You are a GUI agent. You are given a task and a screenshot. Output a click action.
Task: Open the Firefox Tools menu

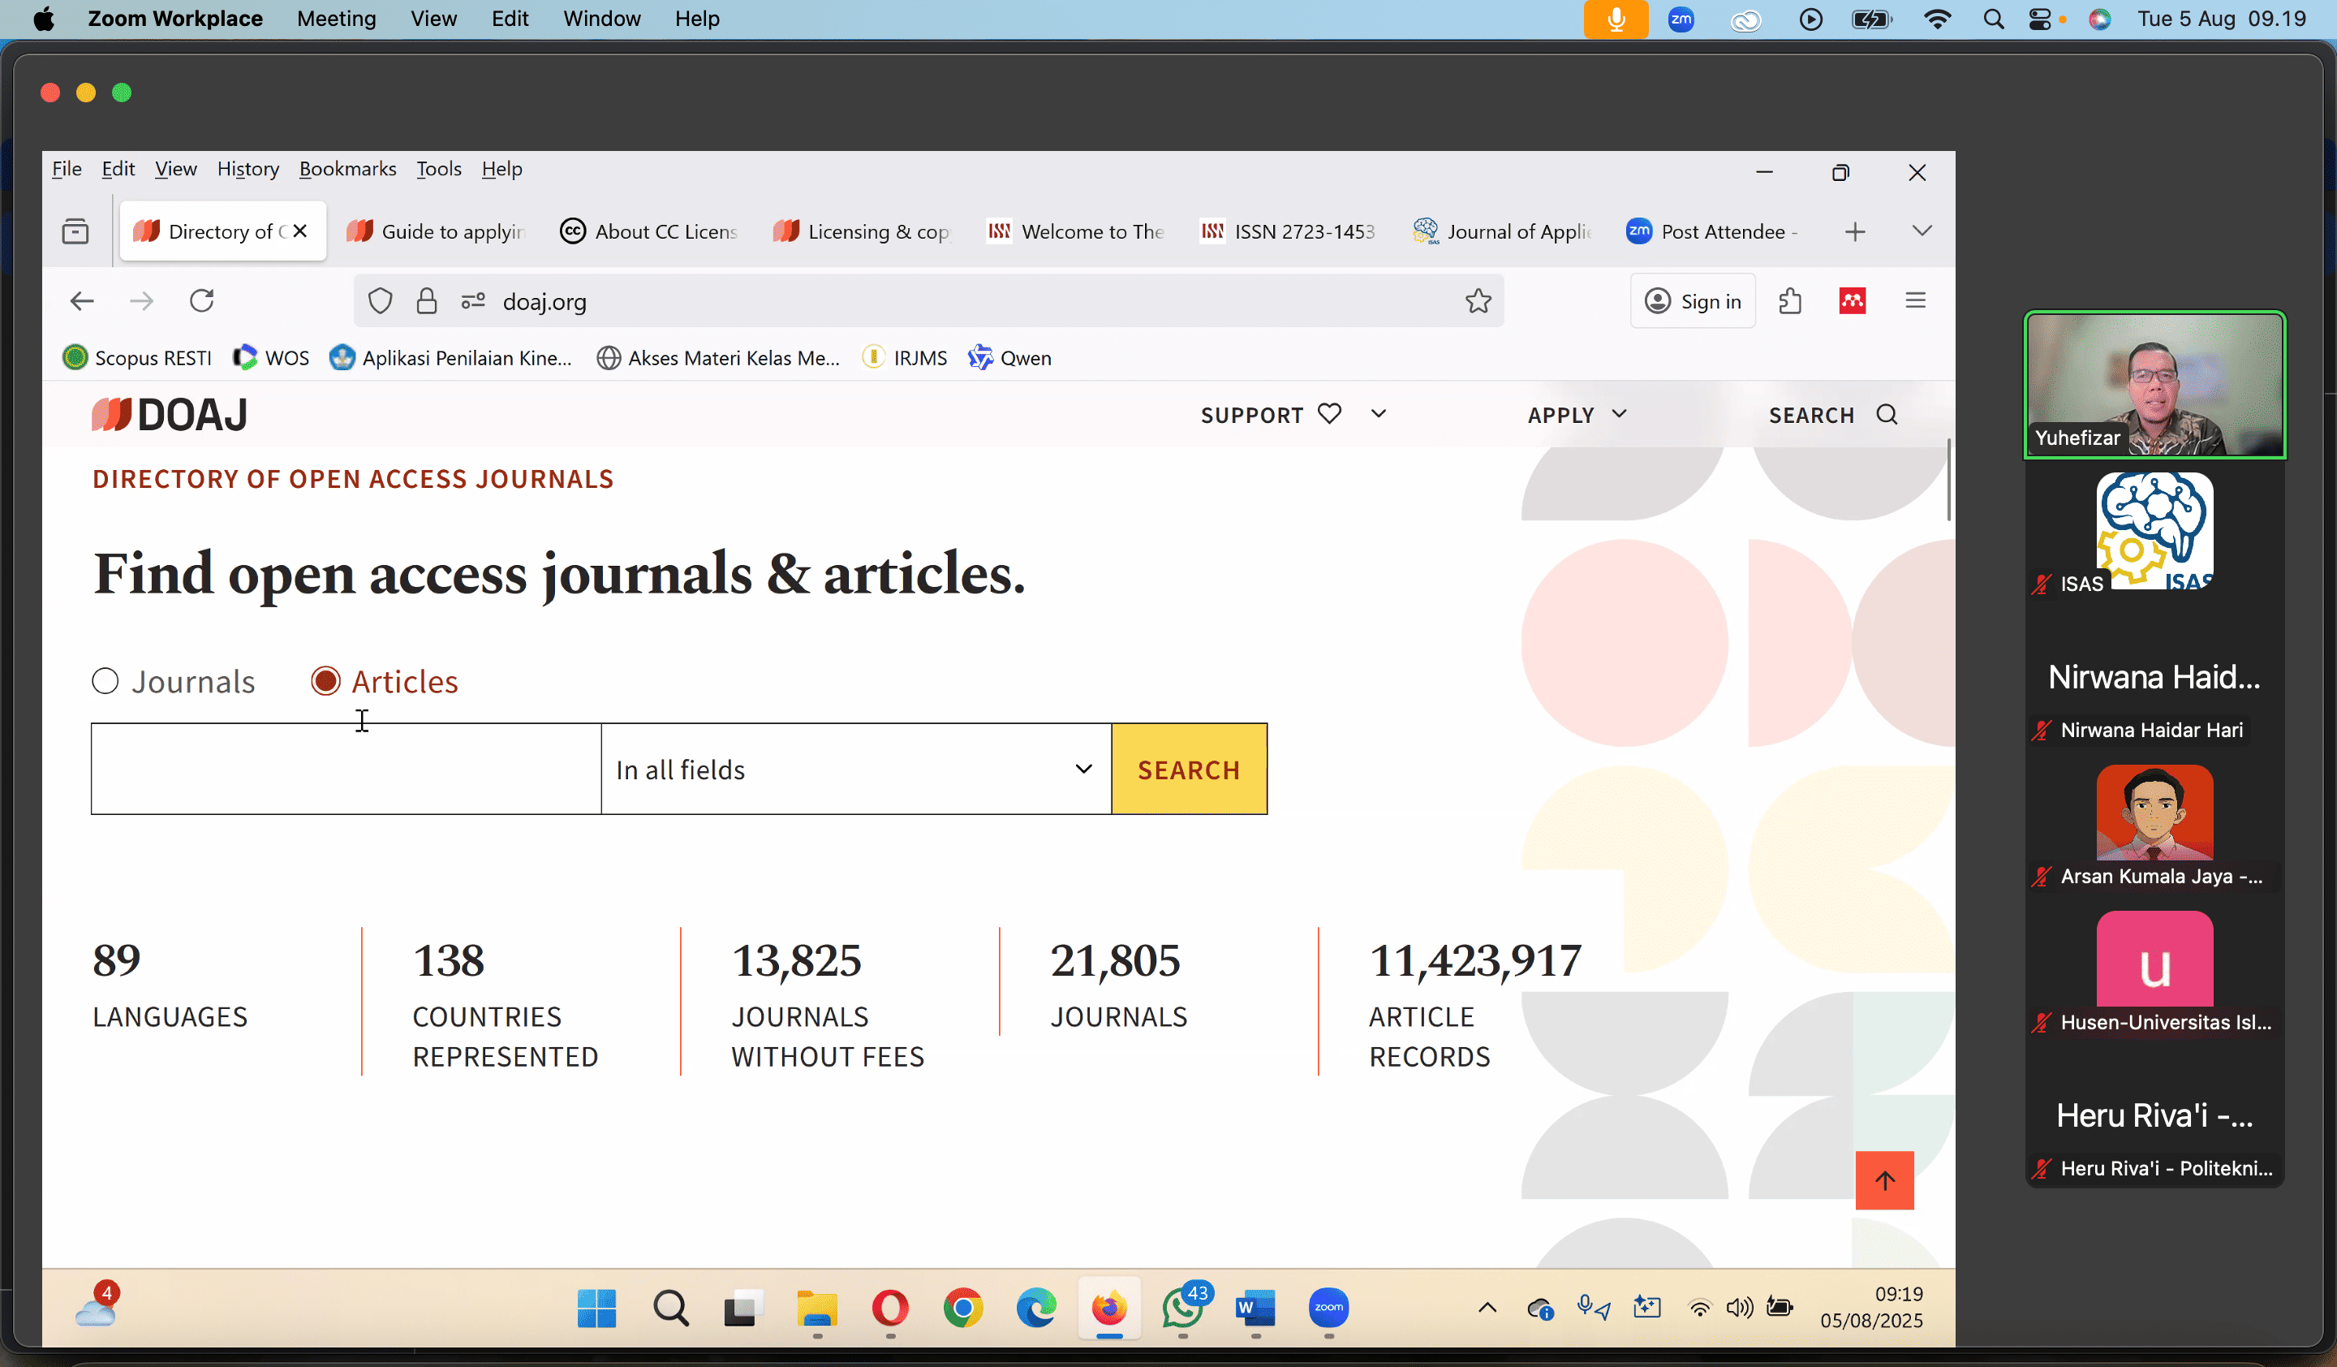pyautogui.click(x=439, y=169)
